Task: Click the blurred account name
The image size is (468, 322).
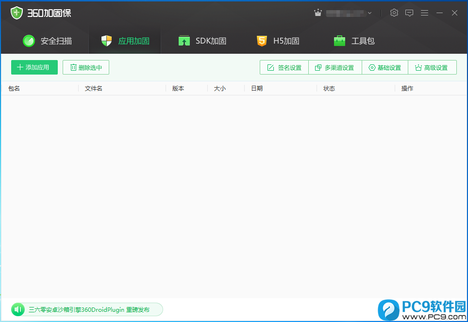Action: (346, 13)
